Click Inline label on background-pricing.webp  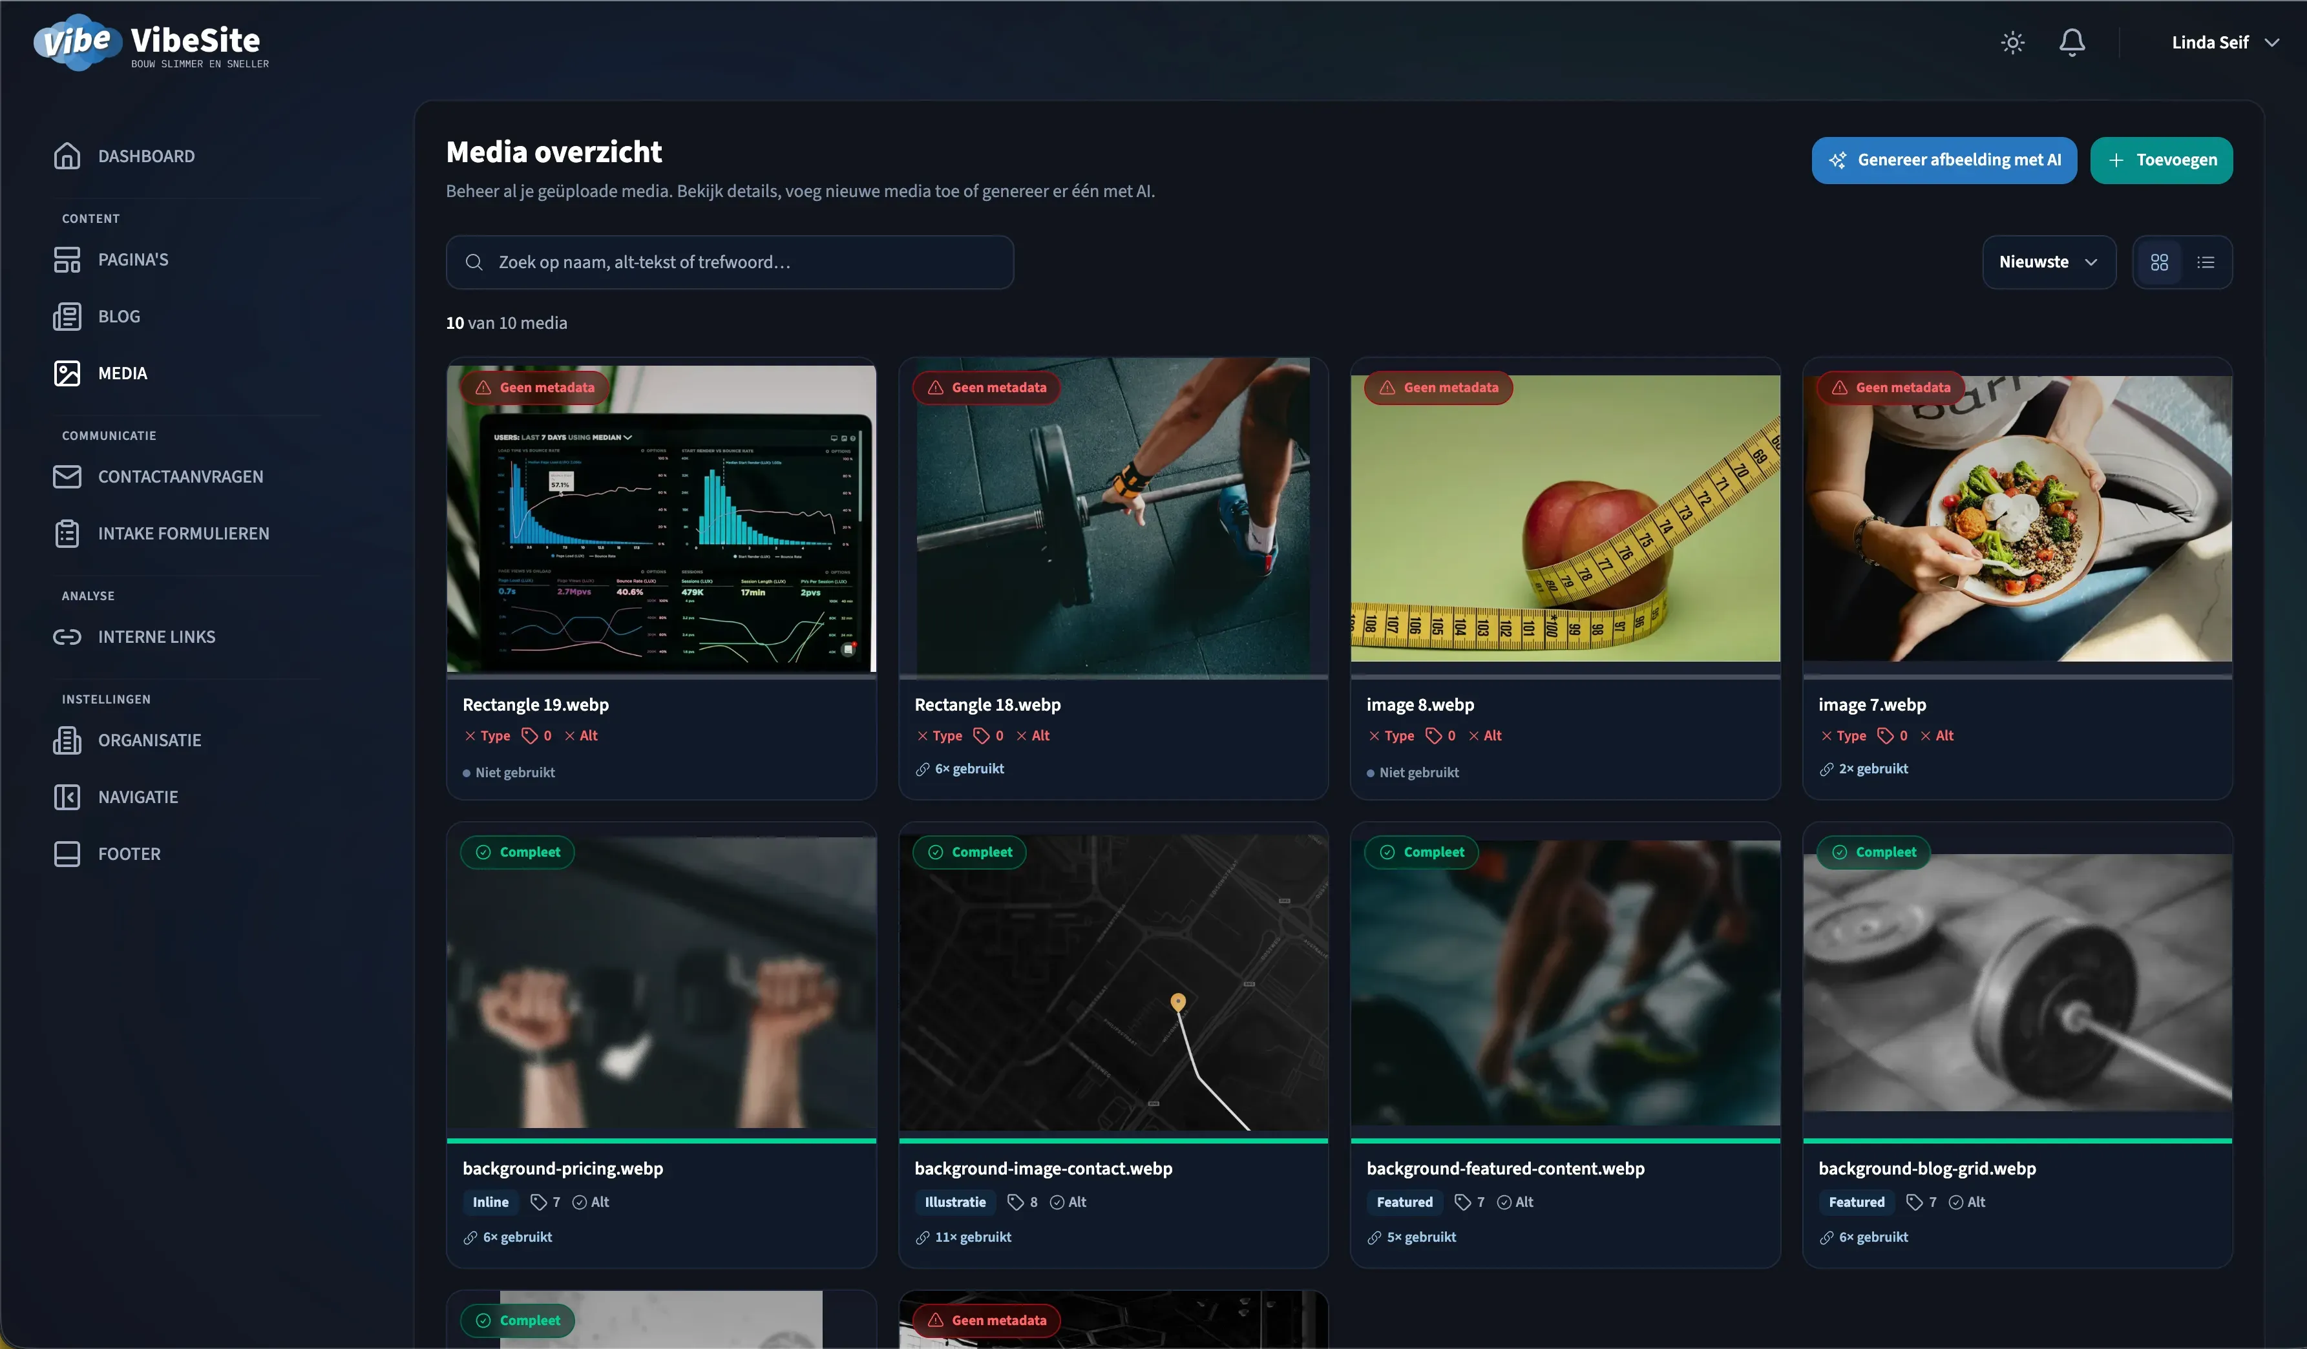490,1202
